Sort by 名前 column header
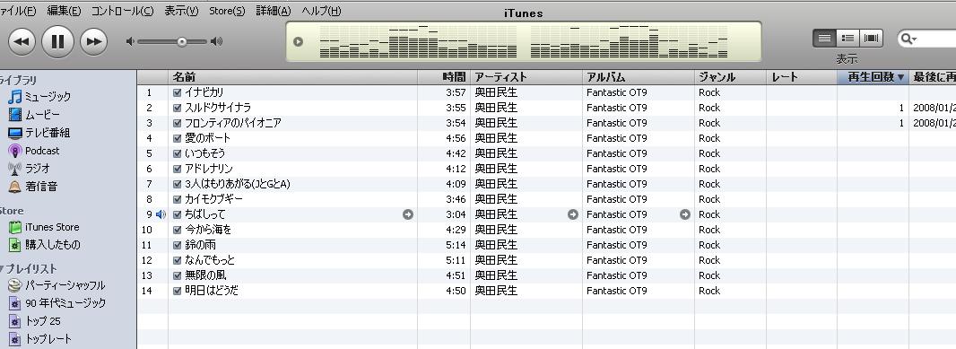This screenshot has height=349, width=956. click(292, 77)
